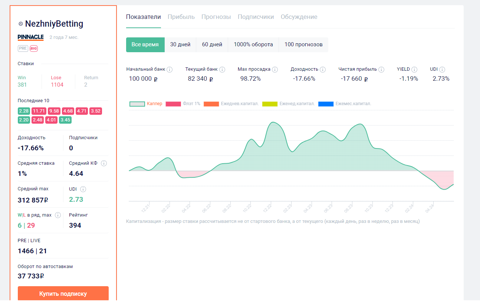Click the Рейтинг value 394
This screenshot has width=480, height=301.
point(75,225)
